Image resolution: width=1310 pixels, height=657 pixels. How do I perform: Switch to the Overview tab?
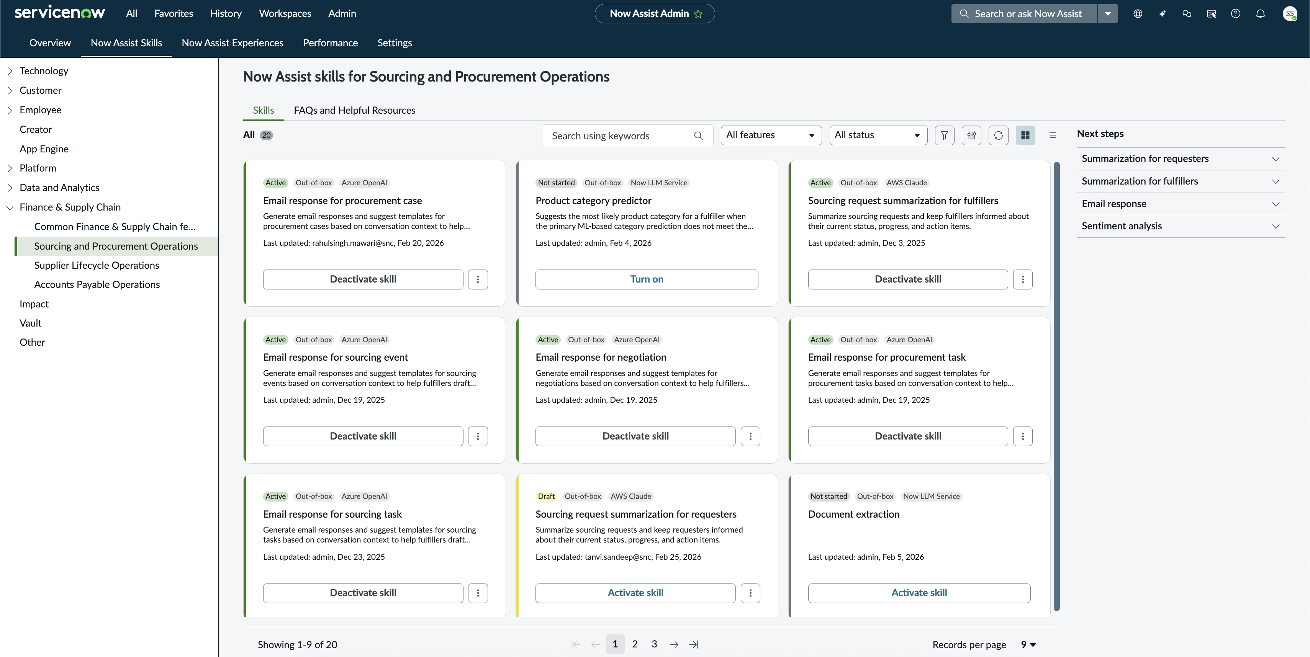pyautogui.click(x=50, y=43)
